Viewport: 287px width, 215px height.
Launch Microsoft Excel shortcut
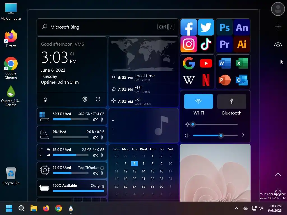pos(242,63)
